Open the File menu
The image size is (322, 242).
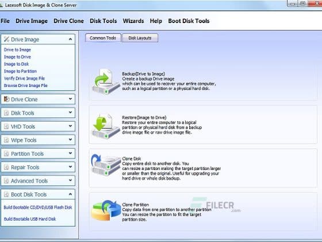click(x=5, y=21)
